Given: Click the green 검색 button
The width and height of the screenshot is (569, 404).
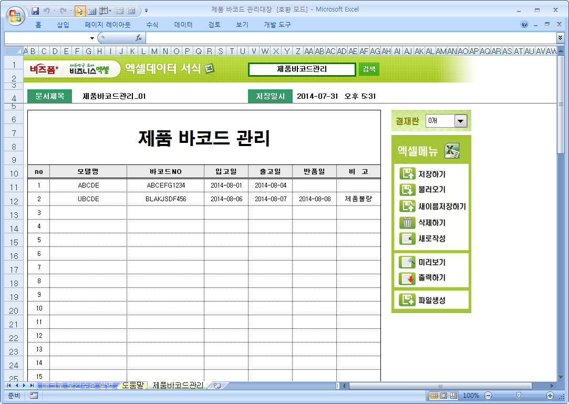Looking at the screenshot, I should [369, 69].
